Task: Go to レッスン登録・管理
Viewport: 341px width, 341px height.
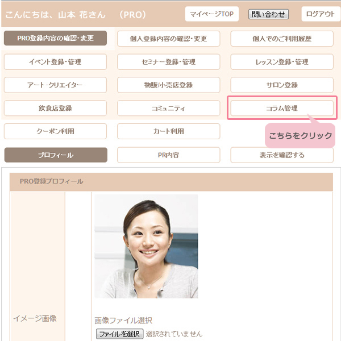Action: (x=282, y=62)
